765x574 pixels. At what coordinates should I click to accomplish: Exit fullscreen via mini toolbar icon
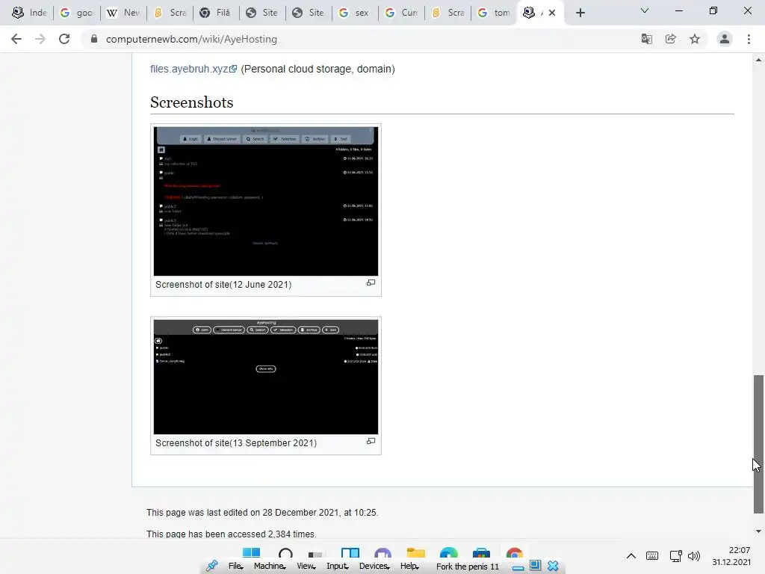coord(535,565)
